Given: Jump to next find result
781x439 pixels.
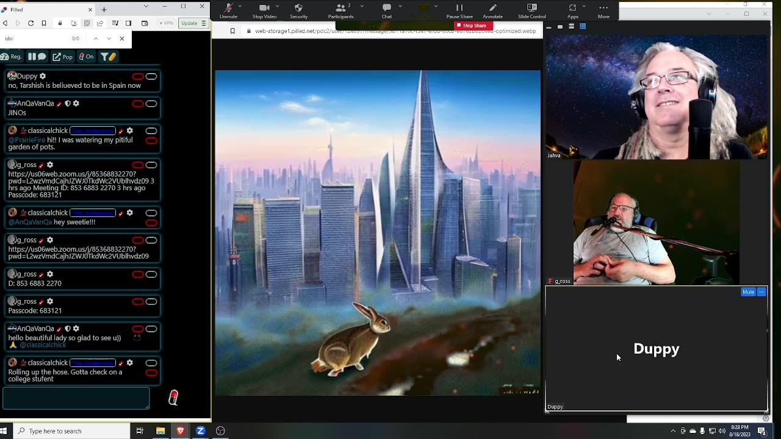Looking at the screenshot, I should tap(109, 38).
